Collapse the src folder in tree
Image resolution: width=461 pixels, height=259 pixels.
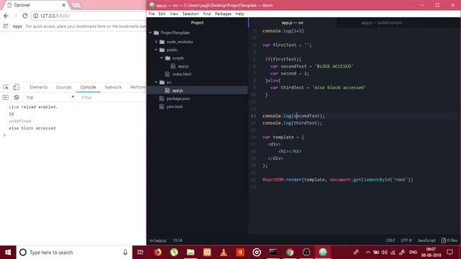(156, 82)
